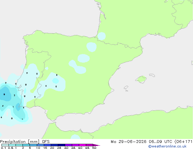
Task: Click the above-50 arrow tip of legend
Action: [x=96, y=145]
